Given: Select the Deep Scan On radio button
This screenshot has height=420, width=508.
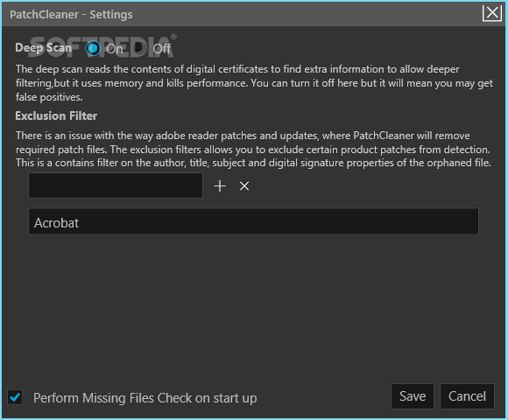Looking at the screenshot, I should coord(93,48).
